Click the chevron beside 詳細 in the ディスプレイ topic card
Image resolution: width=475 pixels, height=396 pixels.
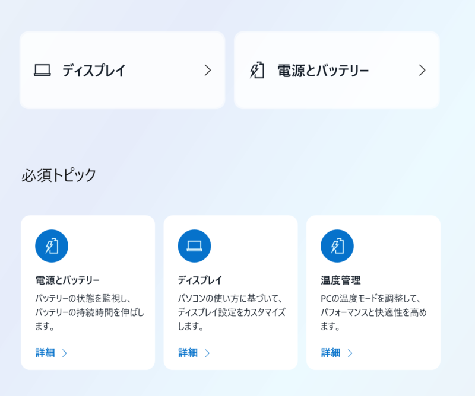[x=207, y=353]
